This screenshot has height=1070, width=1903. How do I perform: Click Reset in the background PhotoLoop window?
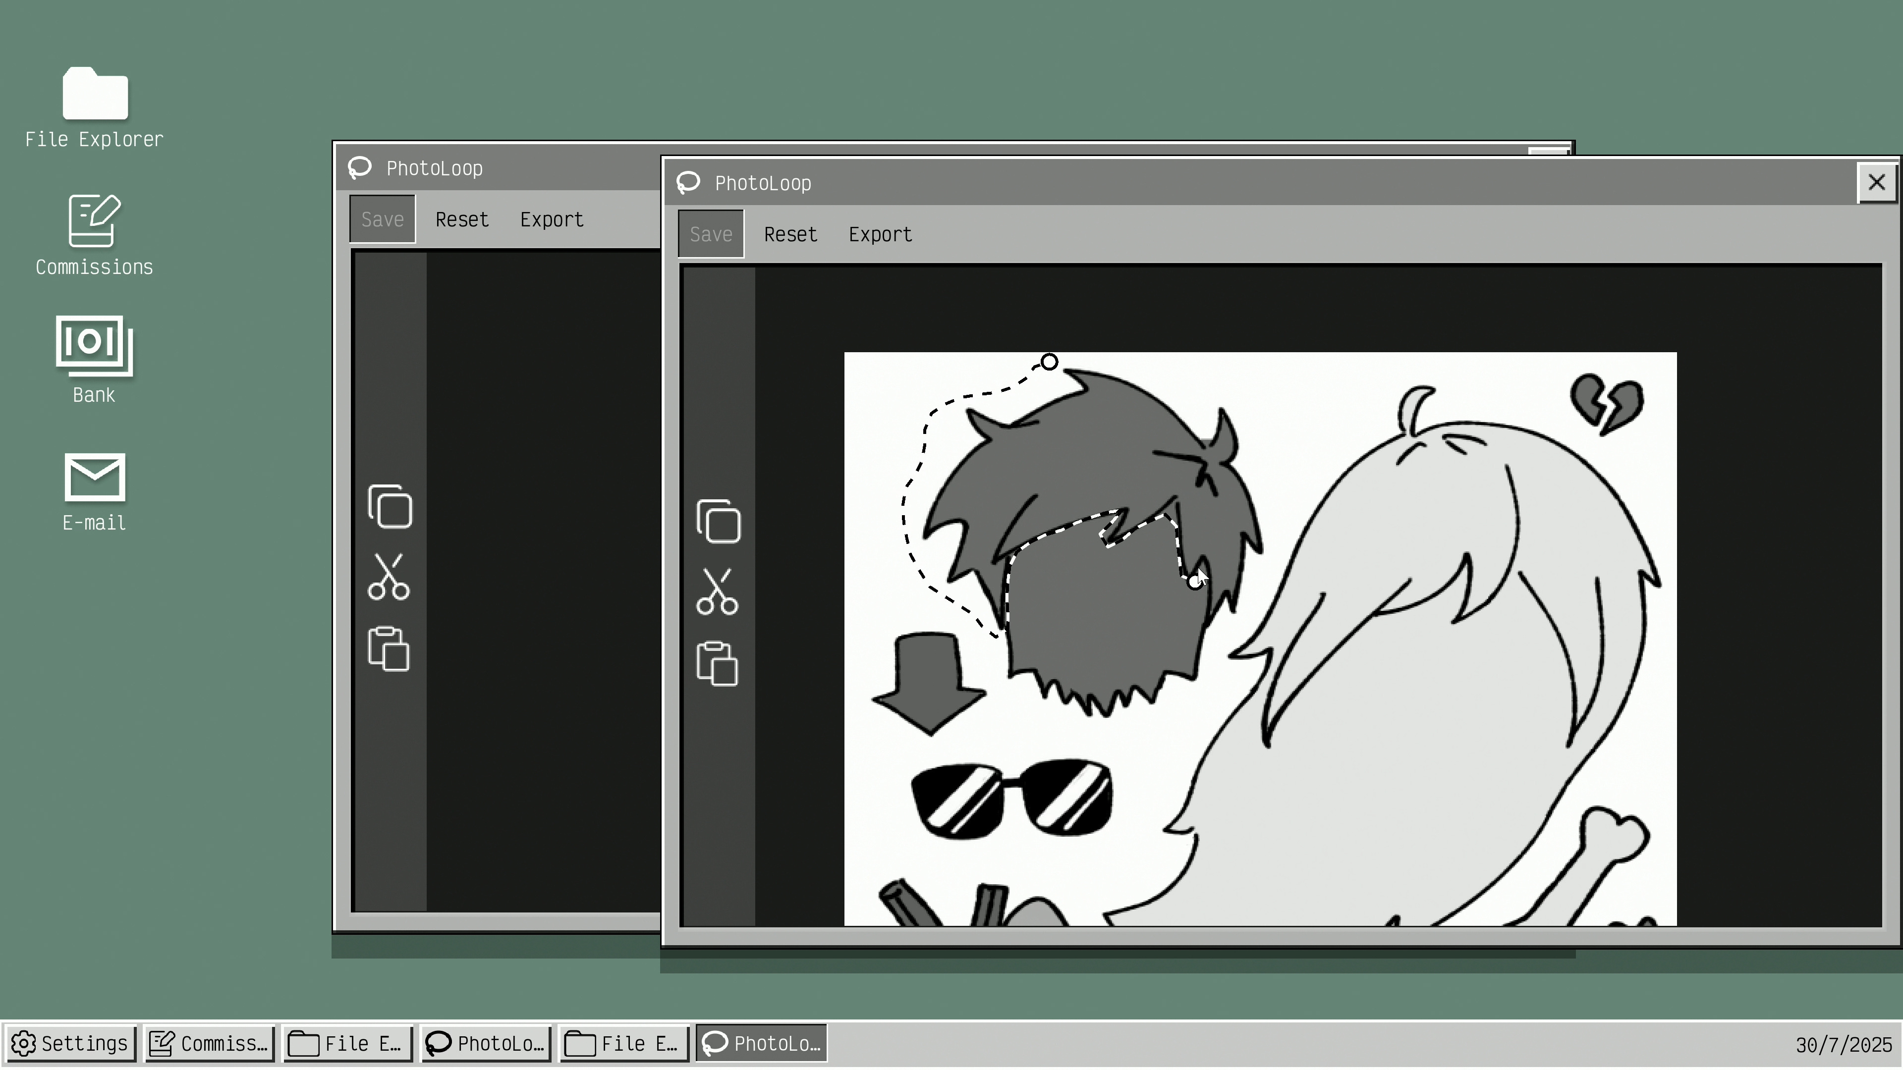coord(462,220)
